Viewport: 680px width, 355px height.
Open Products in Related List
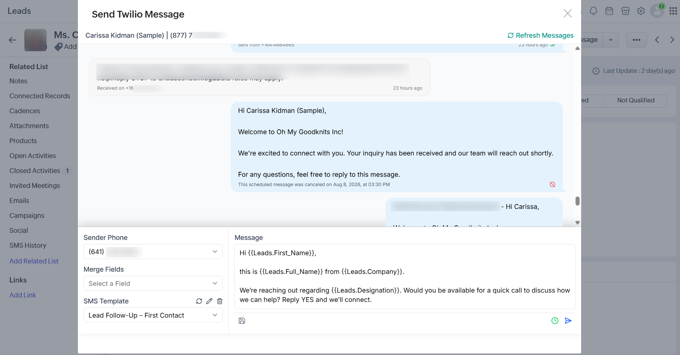23,141
